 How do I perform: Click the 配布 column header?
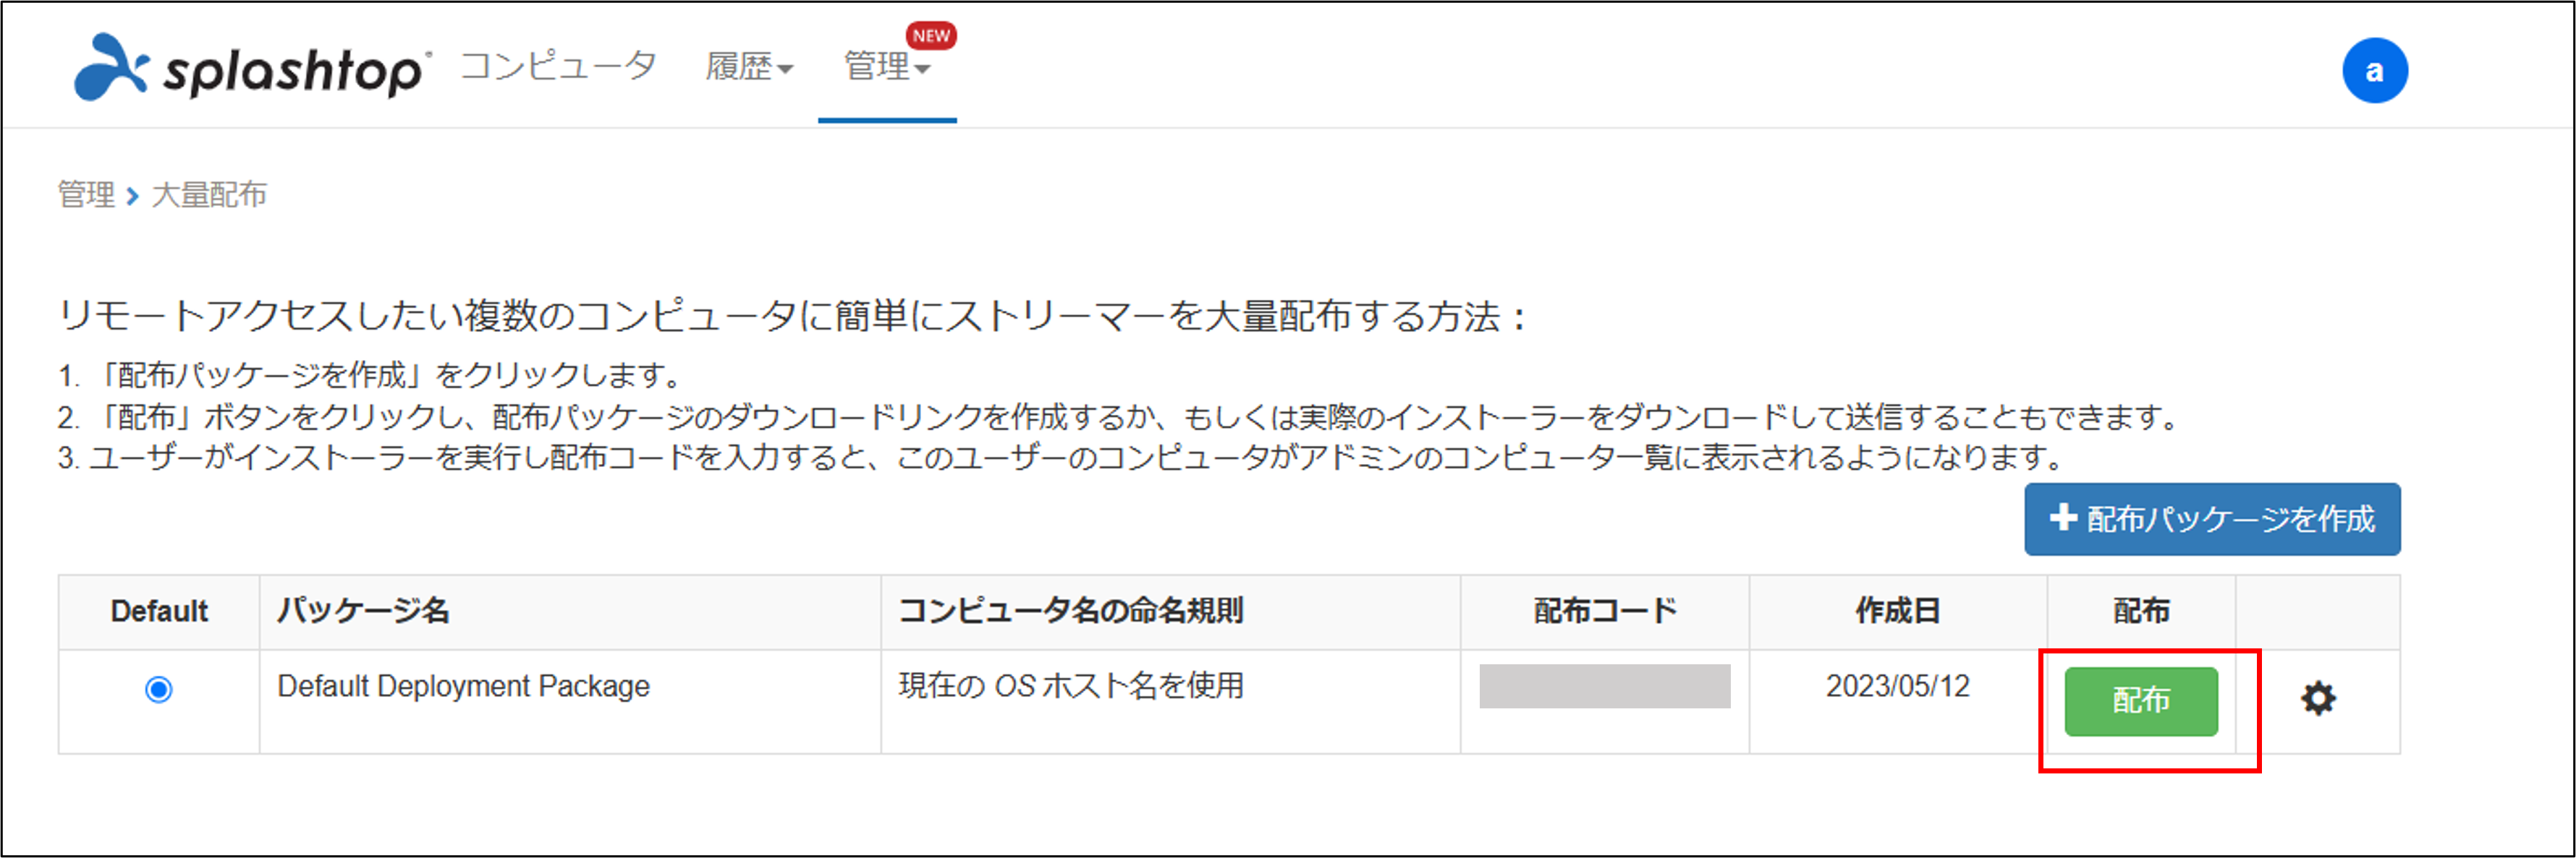(x=2141, y=610)
